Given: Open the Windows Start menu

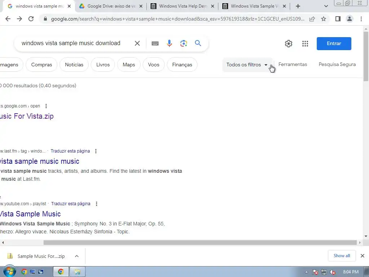Looking at the screenshot, I should click(x=9, y=271).
